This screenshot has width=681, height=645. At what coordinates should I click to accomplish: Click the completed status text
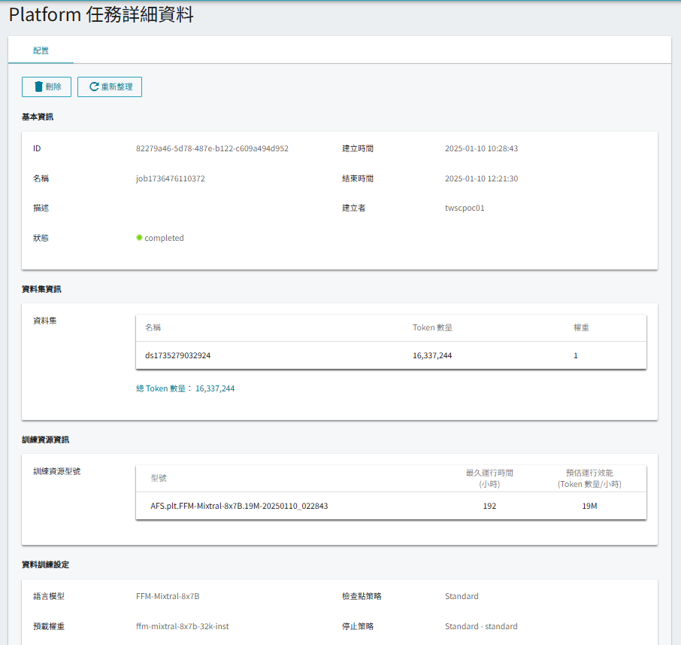tap(164, 238)
